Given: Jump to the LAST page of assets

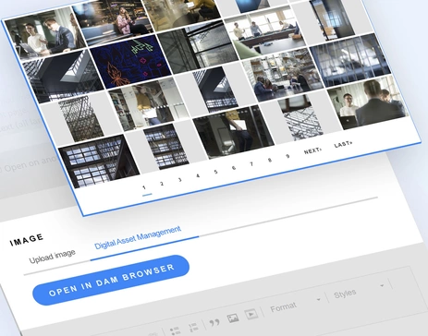Looking at the screenshot, I should (343, 144).
